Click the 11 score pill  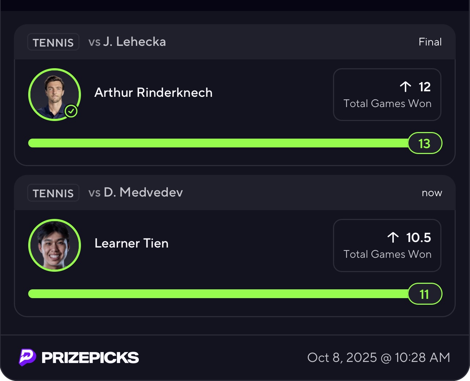[425, 294]
